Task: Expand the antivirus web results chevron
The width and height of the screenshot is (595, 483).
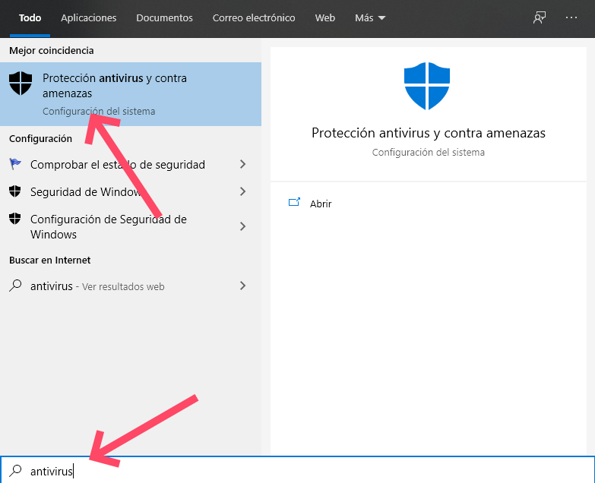Action: [242, 286]
